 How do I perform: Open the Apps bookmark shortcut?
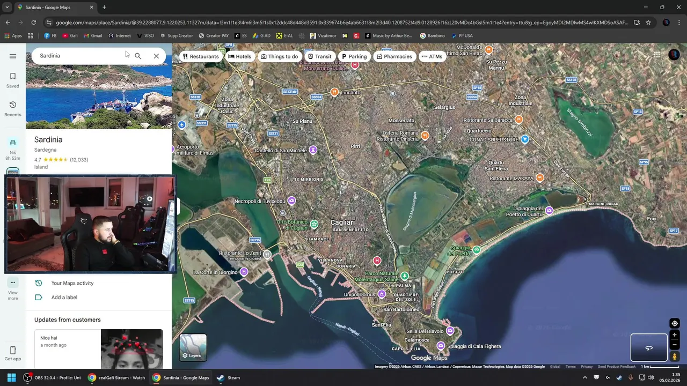[x=13, y=36]
